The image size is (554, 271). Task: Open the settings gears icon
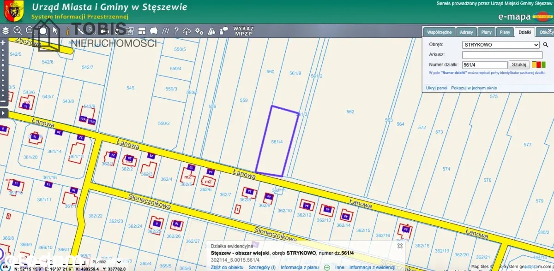(199, 31)
